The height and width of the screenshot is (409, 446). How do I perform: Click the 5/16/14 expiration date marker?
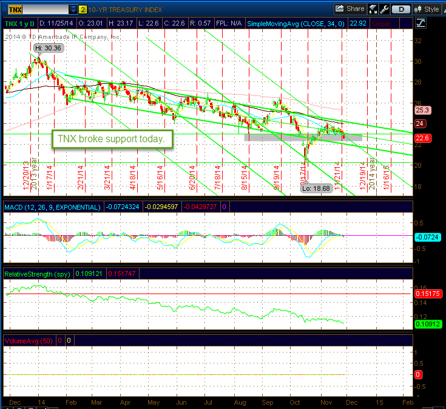(160, 177)
